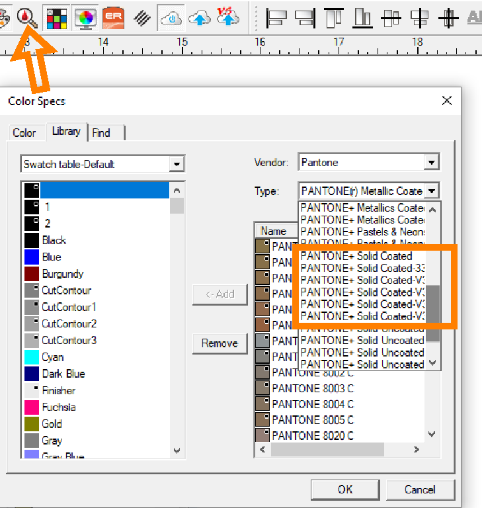Screen dimensions: 482x508
Task: Switch to the Color tab
Action: click(24, 133)
